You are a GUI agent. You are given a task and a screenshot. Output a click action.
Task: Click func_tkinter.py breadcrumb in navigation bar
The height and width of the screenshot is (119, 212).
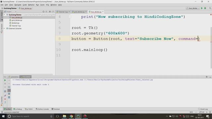(25, 8)
